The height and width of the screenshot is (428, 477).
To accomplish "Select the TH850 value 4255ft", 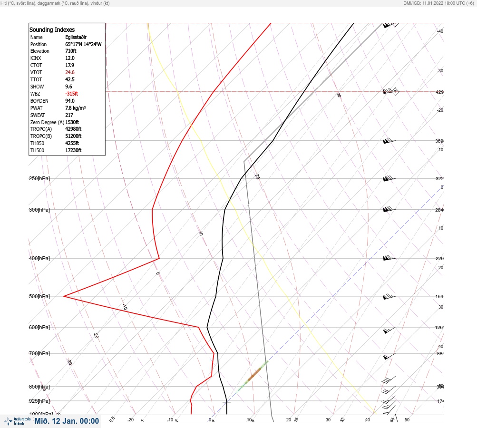I will (x=72, y=143).
